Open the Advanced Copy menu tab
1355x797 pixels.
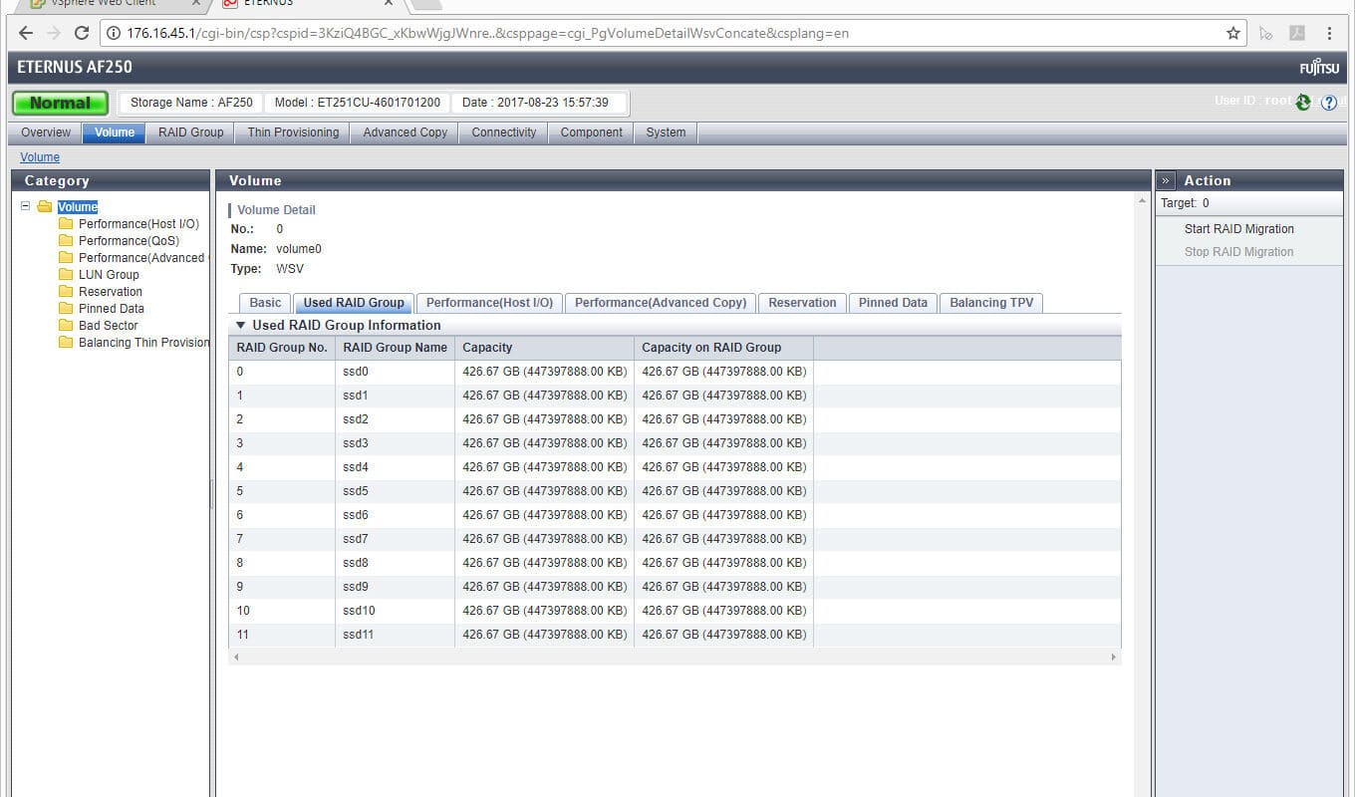[405, 133]
